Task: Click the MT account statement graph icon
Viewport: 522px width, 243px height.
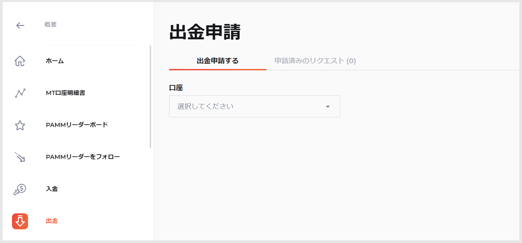Action: [20, 93]
